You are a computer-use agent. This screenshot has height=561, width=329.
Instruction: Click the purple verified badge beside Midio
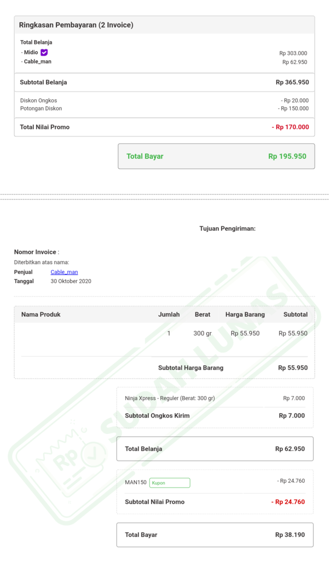pos(44,53)
